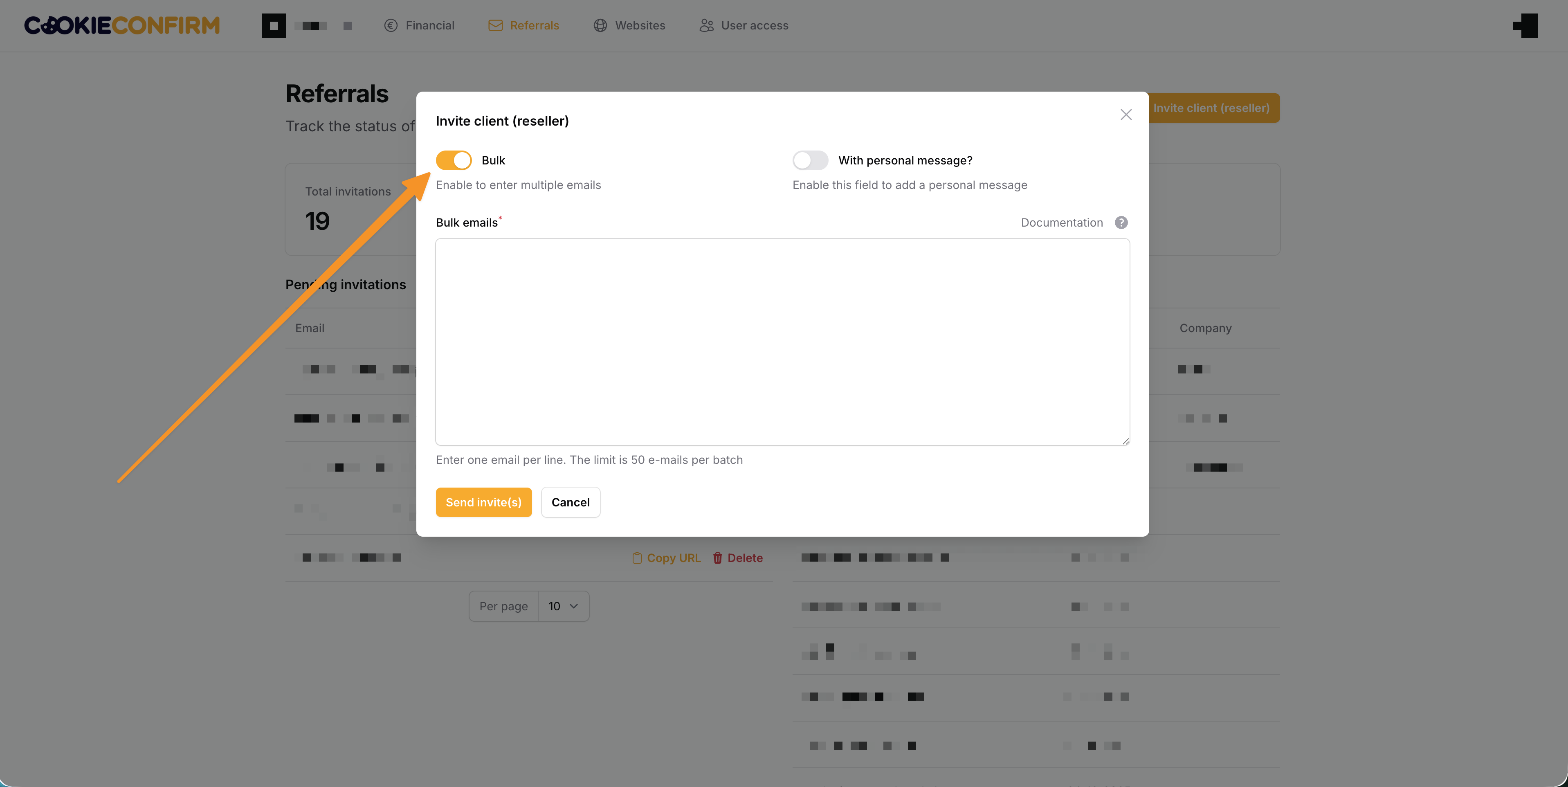Click the globe Websites icon
The width and height of the screenshot is (1568, 787).
pos(600,25)
